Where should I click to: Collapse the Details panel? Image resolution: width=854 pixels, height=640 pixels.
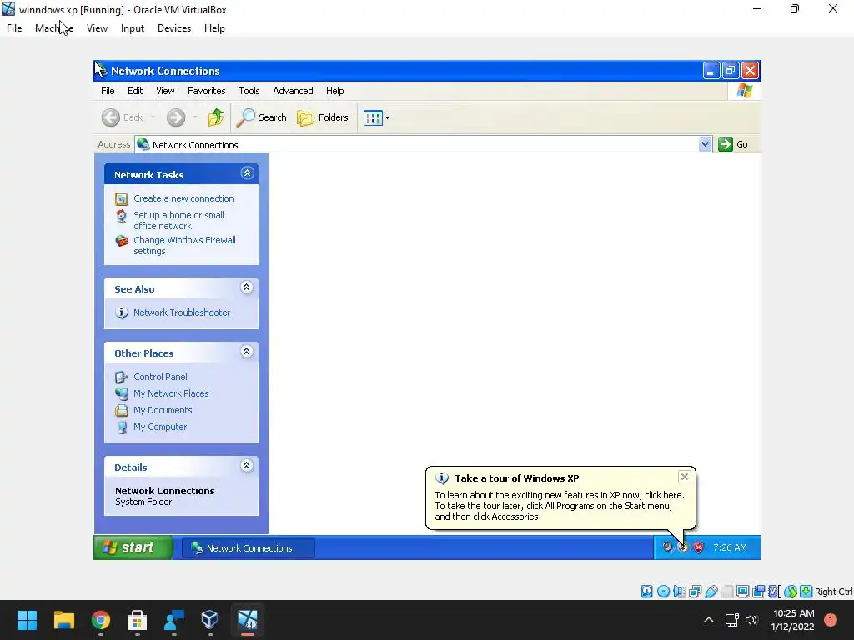[x=247, y=467]
